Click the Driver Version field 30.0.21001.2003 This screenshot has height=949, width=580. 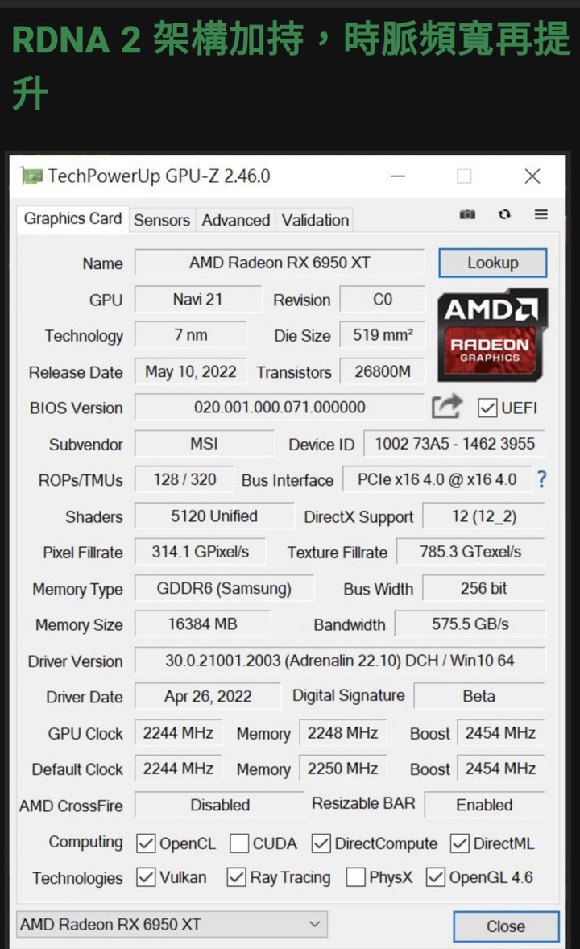(340, 660)
